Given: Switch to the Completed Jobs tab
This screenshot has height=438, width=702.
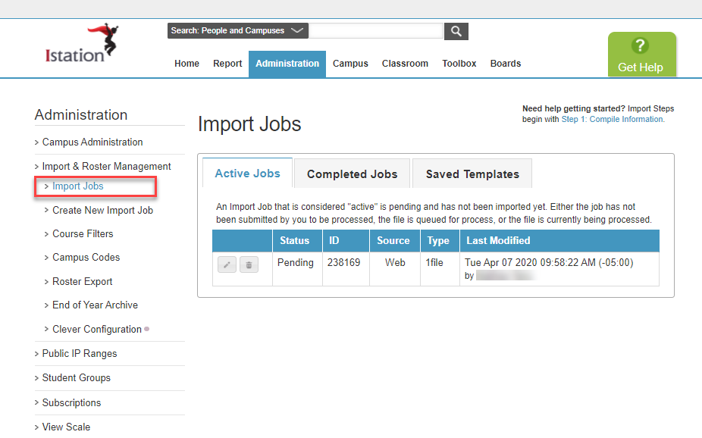Looking at the screenshot, I should [x=351, y=173].
